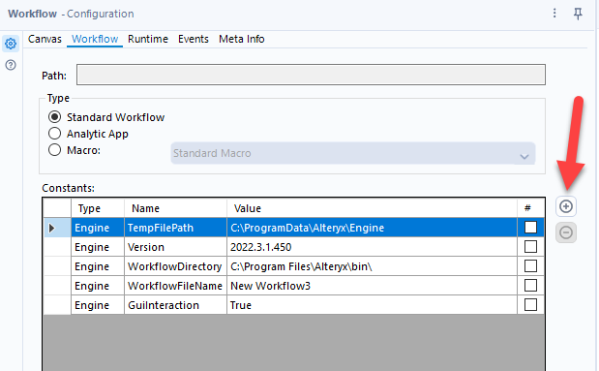Image resolution: width=599 pixels, height=371 pixels.
Task: Switch to the Workflow tab
Action: [x=95, y=39]
